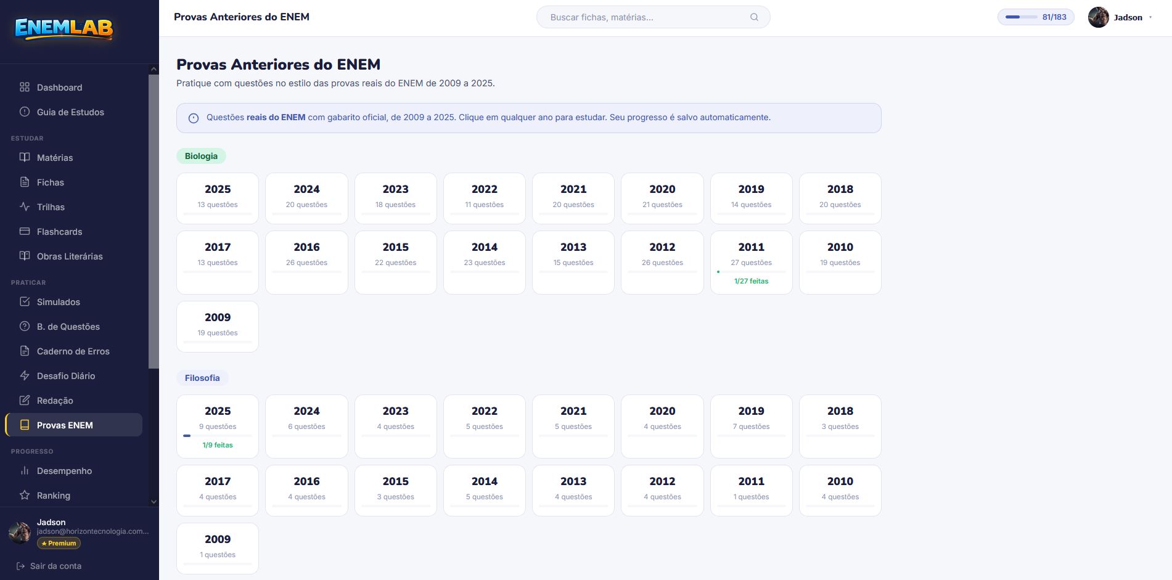
Task: Go to the Simulados section
Action: [x=74, y=301]
